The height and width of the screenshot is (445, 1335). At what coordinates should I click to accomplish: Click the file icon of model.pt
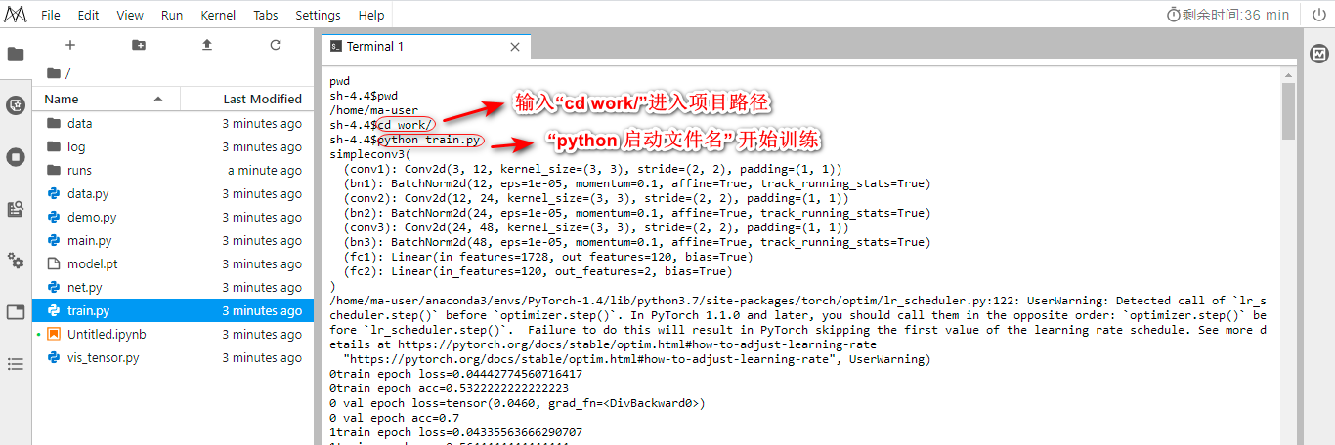pyautogui.click(x=54, y=263)
